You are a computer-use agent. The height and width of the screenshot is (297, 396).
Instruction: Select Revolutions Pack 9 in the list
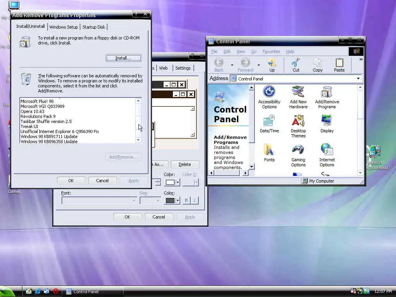tap(38, 116)
